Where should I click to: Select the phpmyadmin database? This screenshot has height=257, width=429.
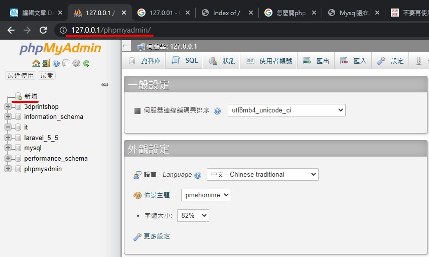(43, 169)
